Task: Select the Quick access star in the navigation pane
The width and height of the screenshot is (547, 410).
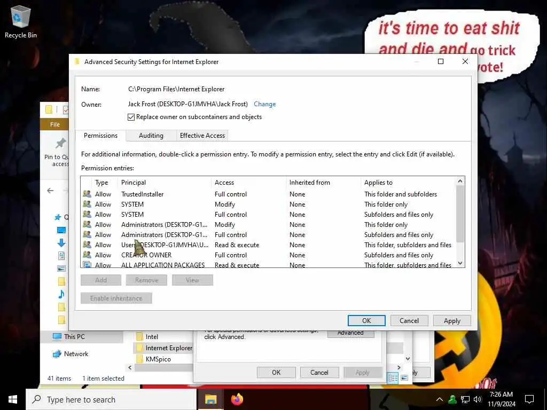Action: click(x=58, y=217)
